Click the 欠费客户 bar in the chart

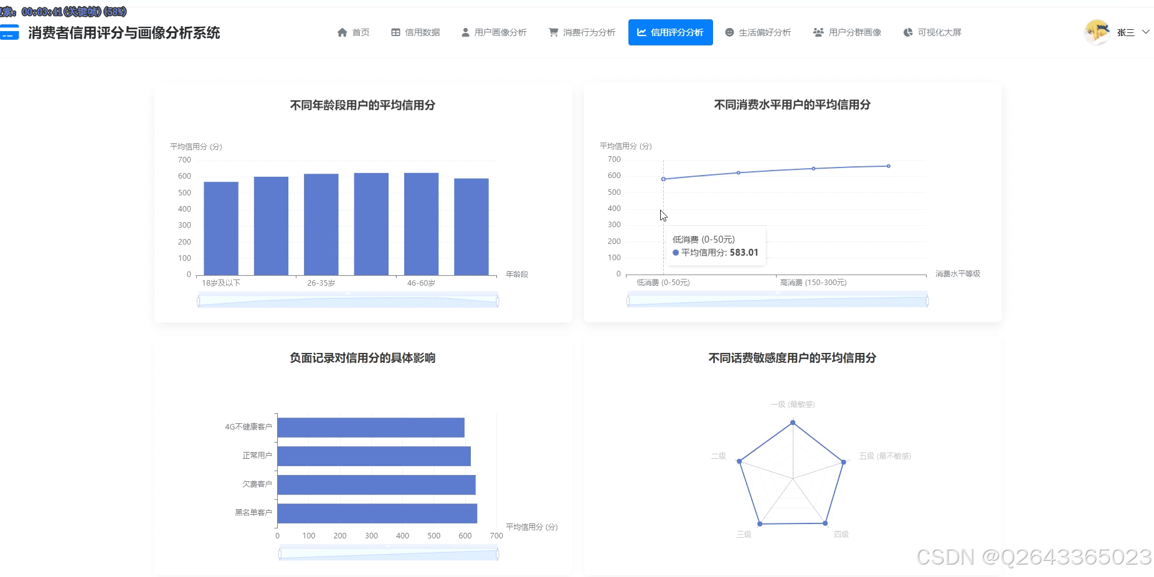[x=377, y=484]
